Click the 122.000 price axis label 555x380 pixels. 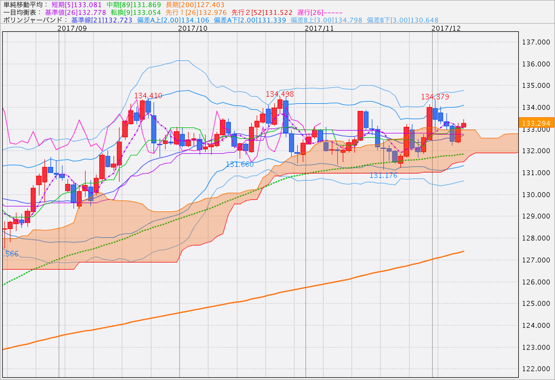tap(536, 369)
